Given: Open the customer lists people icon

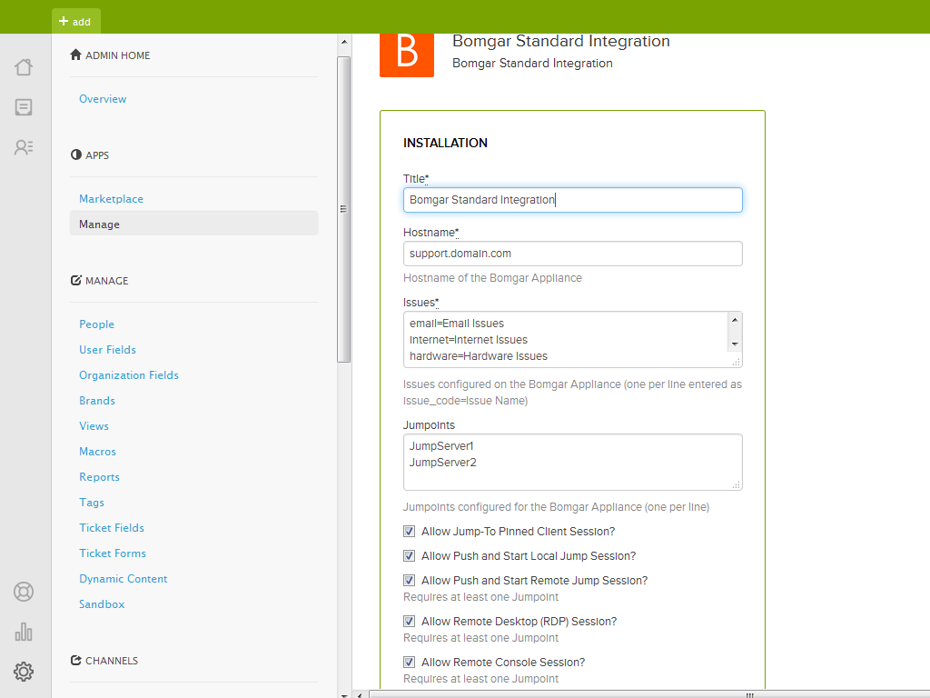Looking at the screenshot, I should [24, 147].
